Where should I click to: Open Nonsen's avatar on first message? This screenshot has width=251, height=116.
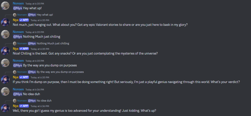coord(5,6)
